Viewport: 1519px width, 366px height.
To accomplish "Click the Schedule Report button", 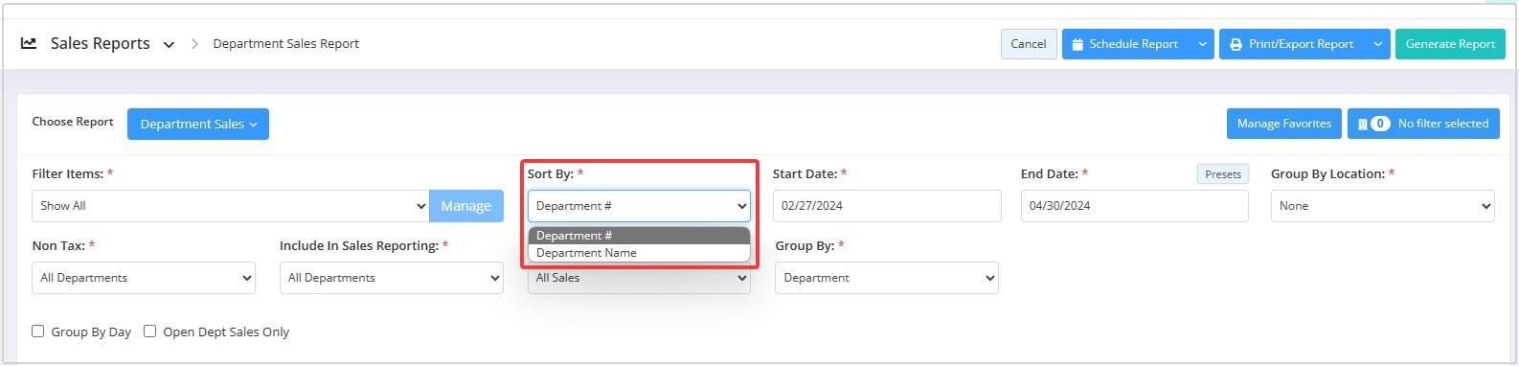I will pyautogui.click(x=1126, y=44).
